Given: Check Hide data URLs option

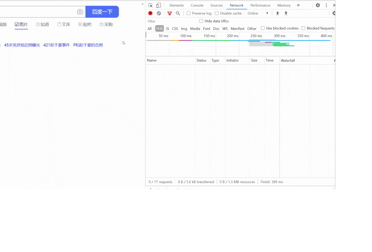Looking at the screenshot, I should pos(201,21).
